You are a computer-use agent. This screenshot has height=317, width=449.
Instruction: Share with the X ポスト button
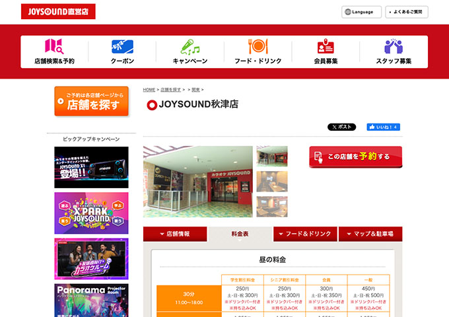tap(341, 127)
